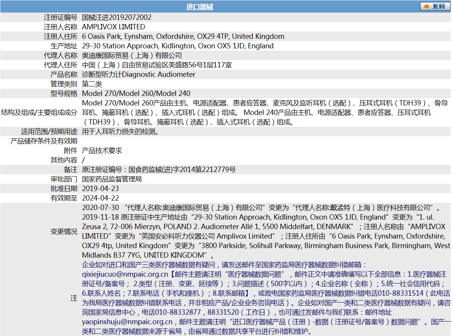The height and width of the screenshot is (336, 453).
Task: Click the 第二类 category value
Action: click(x=92, y=84)
